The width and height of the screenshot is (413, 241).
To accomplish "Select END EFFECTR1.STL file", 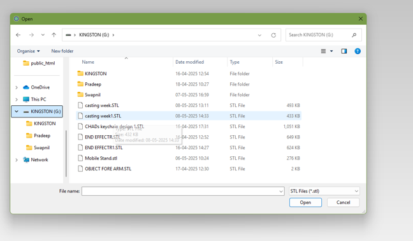I will coord(189,147).
